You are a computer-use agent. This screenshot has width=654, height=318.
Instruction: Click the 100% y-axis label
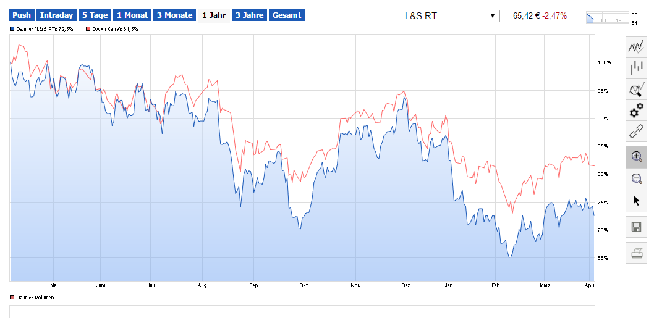(605, 62)
